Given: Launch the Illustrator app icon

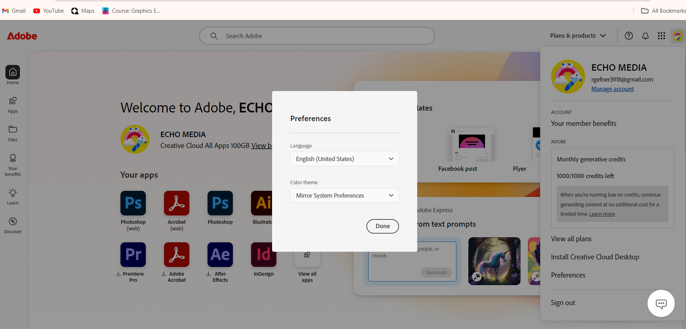Looking at the screenshot, I should point(262,203).
